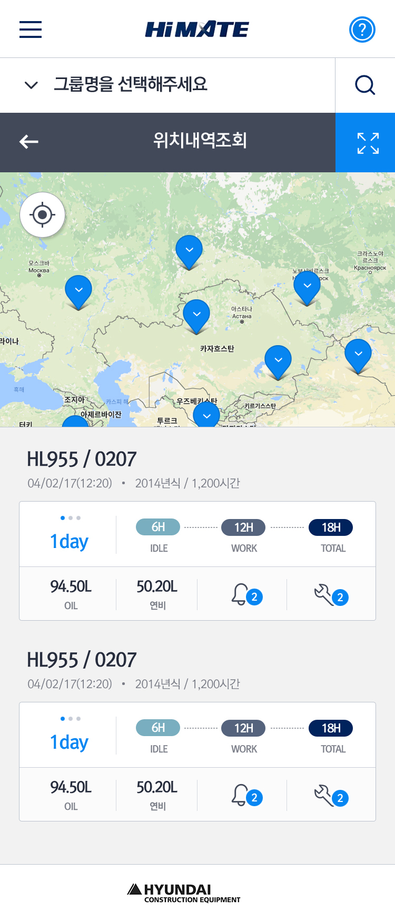The width and height of the screenshot is (395, 920).
Task: Select the 12H WORK pill in first card
Action: pos(243,527)
